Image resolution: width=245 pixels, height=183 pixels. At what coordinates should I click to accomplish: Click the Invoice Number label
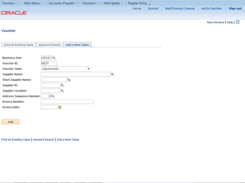[x=13, y=102]
